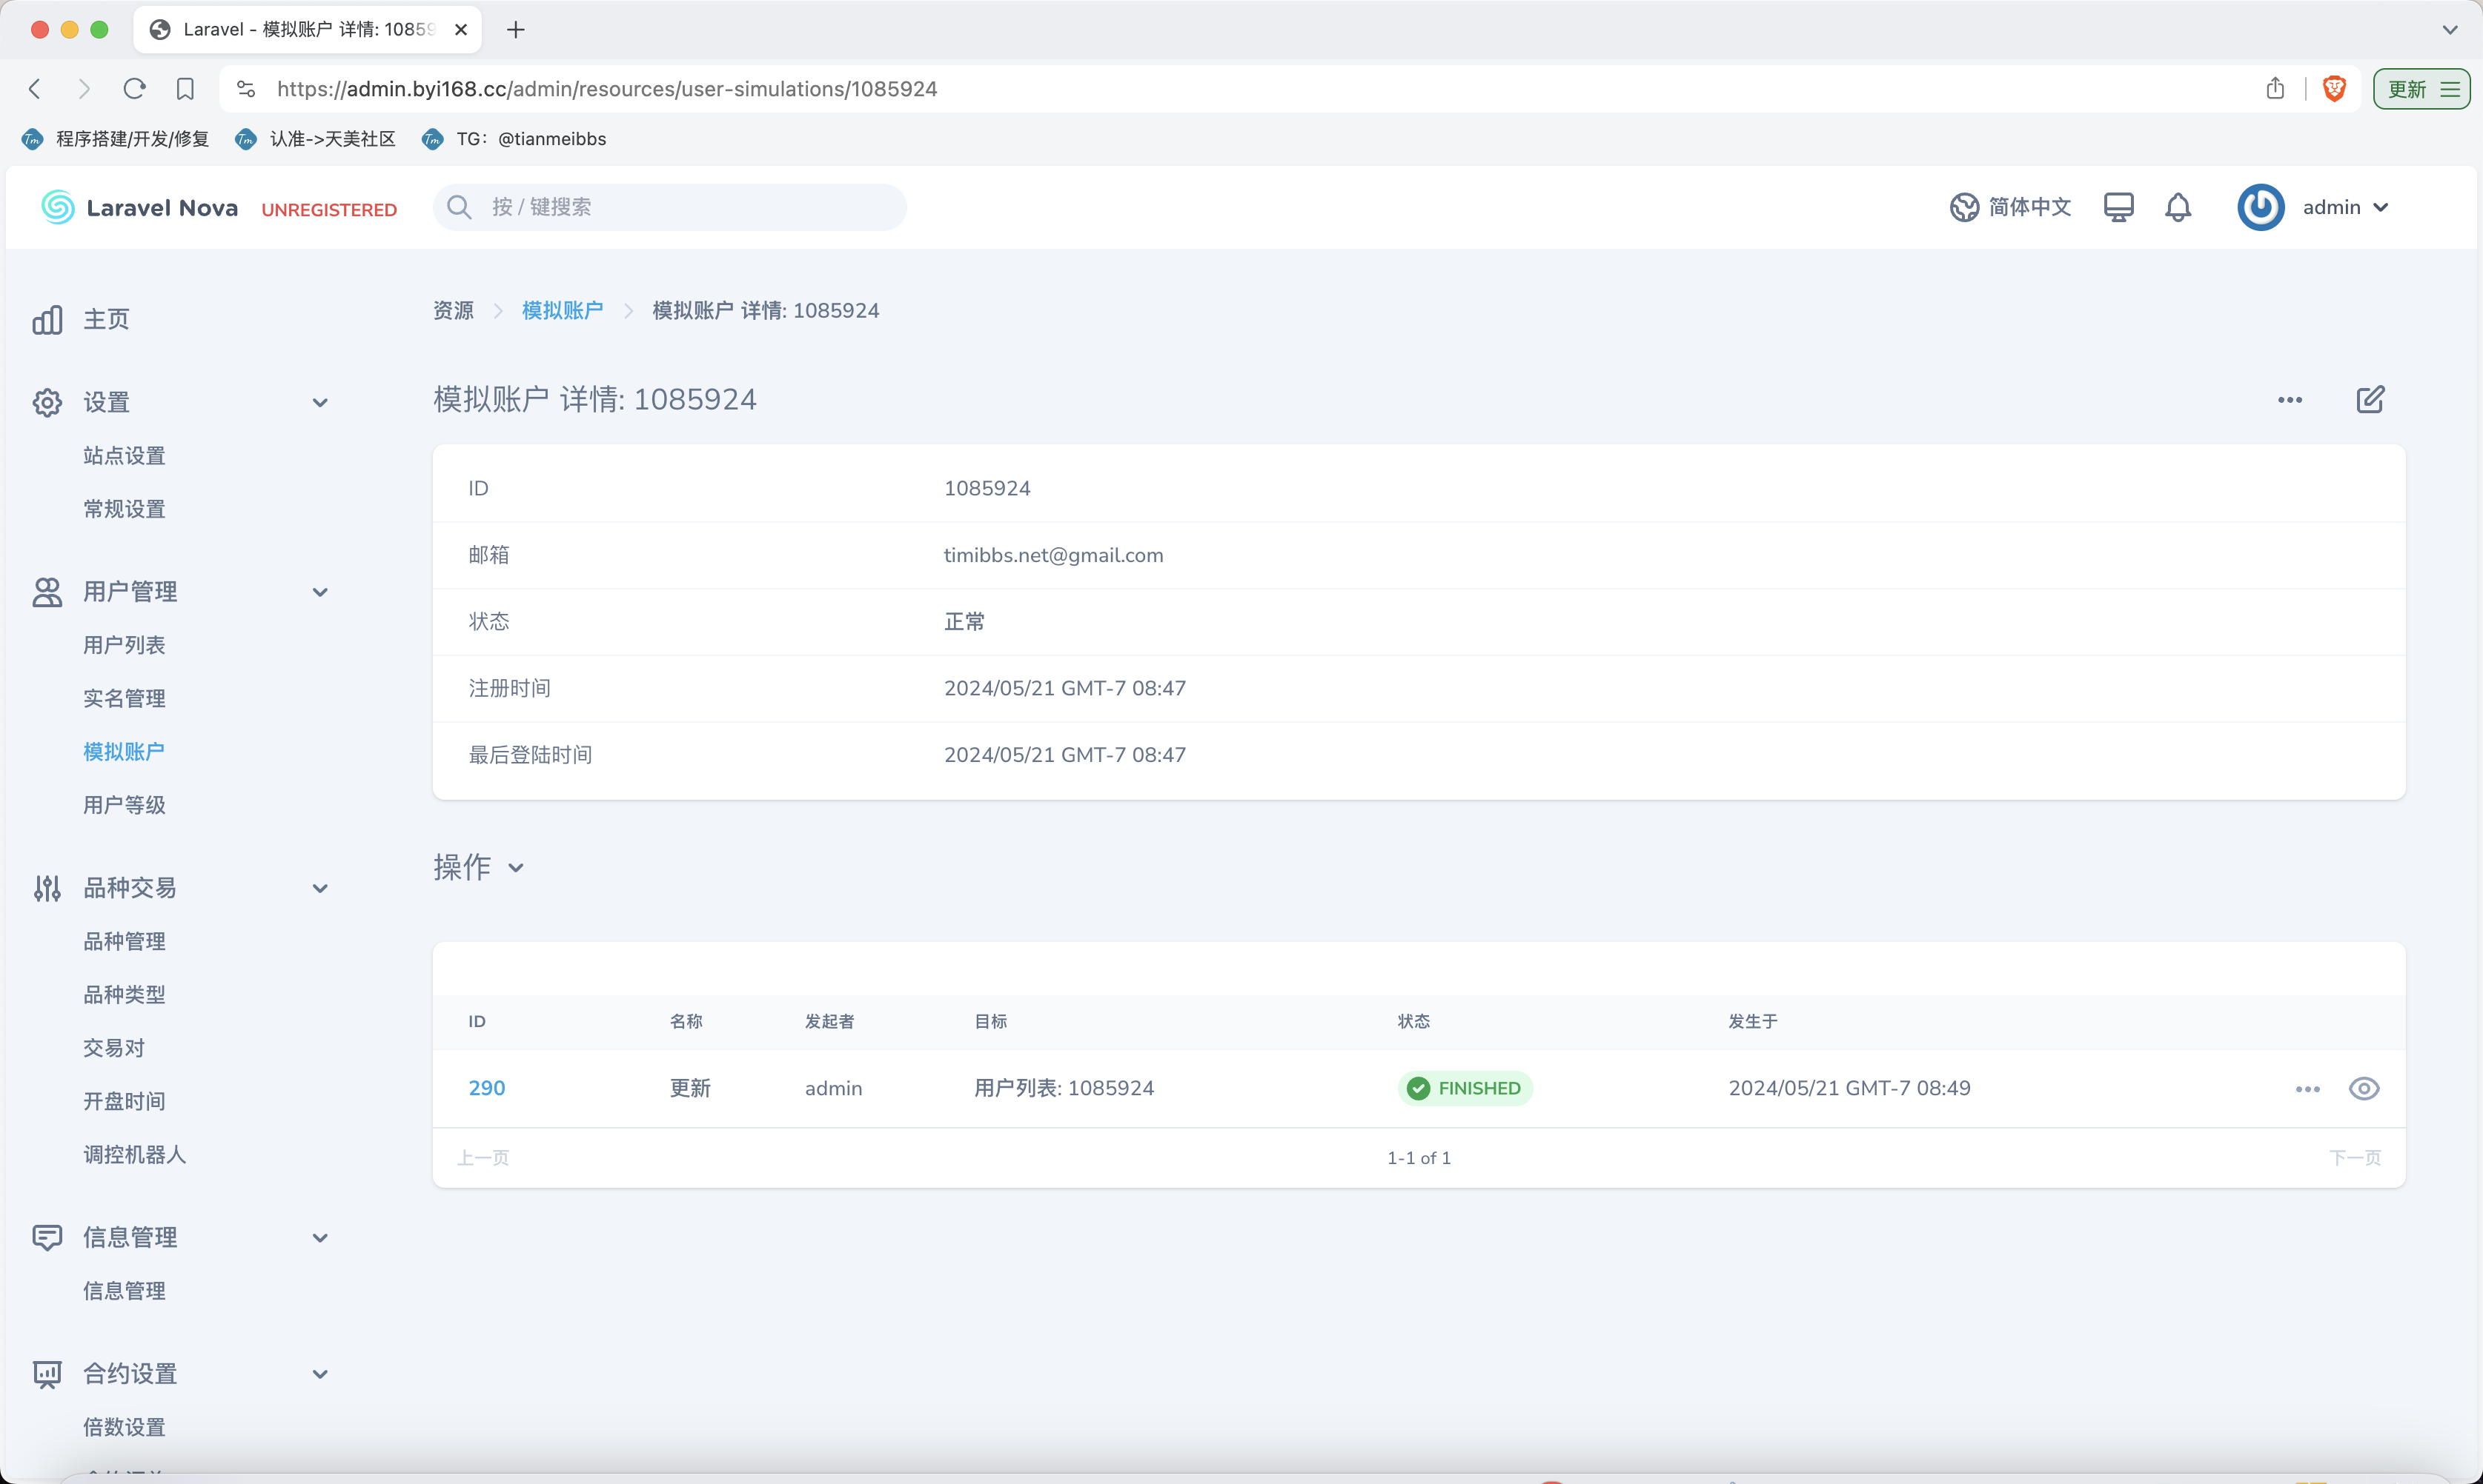2483x1484 pixels.
Task: Open 用户等级 in sidebar
Action: [124, 805]
